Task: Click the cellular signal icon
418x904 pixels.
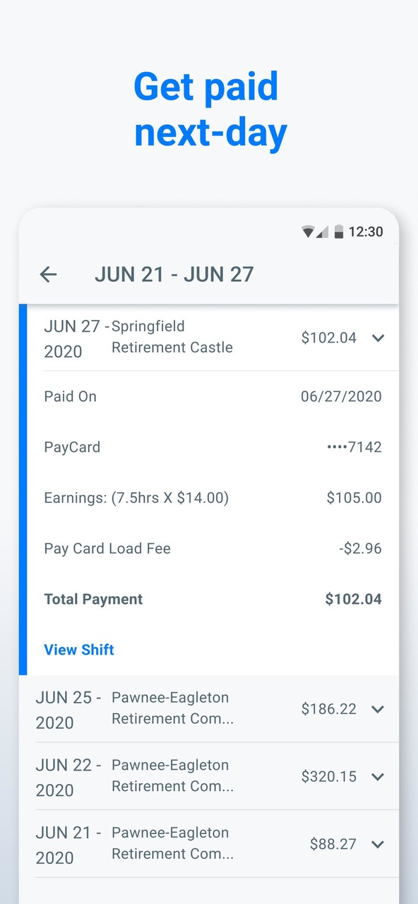Action: 322,232
